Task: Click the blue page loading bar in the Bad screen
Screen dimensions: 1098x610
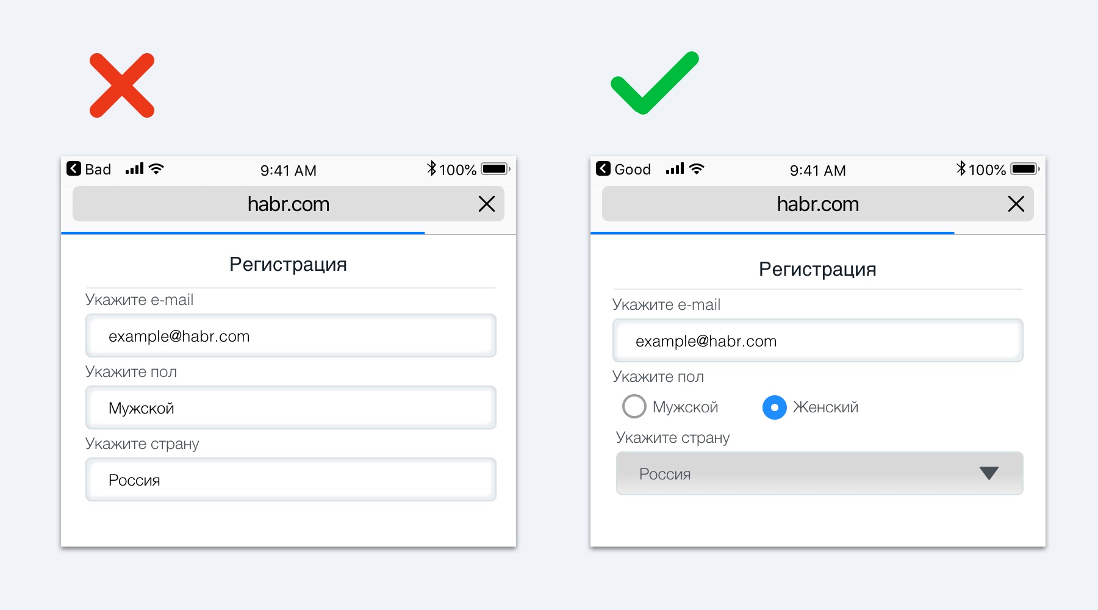Action: click(x=243, y=233)
